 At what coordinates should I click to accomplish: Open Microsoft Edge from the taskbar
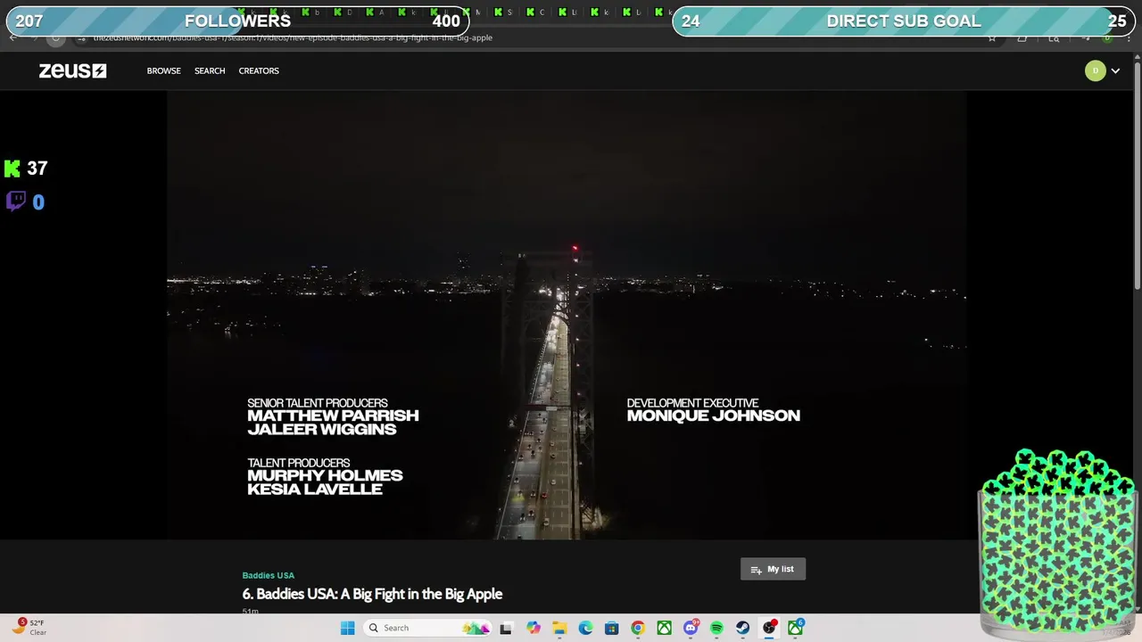coord(585,628)
